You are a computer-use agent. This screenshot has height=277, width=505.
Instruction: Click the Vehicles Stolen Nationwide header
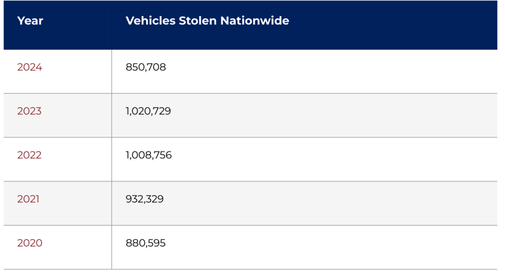coord(207,21)
